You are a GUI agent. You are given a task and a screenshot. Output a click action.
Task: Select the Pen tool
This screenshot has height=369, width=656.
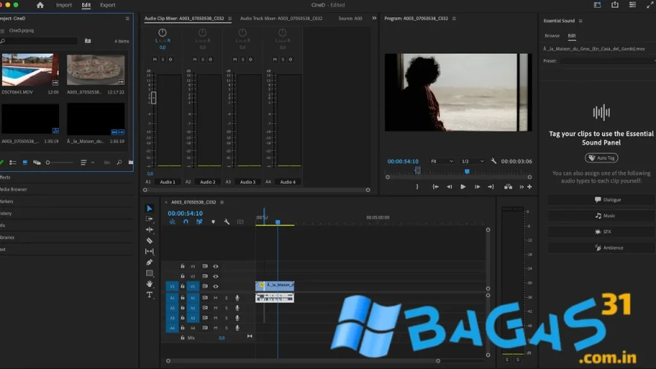pyautogui.click(x=149, y=262)
